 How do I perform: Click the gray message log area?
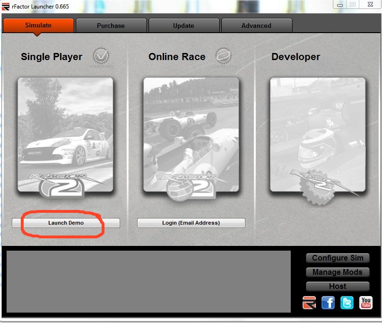148,281
